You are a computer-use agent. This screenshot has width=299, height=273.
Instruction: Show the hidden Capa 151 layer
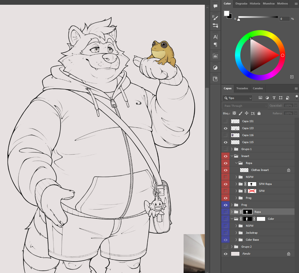point(226,121)
